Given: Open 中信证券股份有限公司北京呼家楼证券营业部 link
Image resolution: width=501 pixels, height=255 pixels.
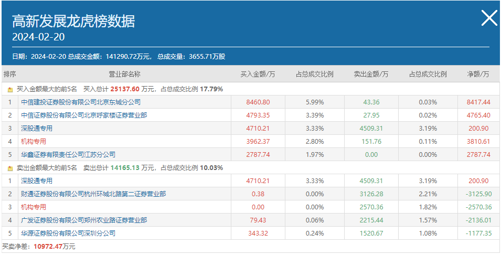Looking at the screenshot, I should [x=84, y=115].
